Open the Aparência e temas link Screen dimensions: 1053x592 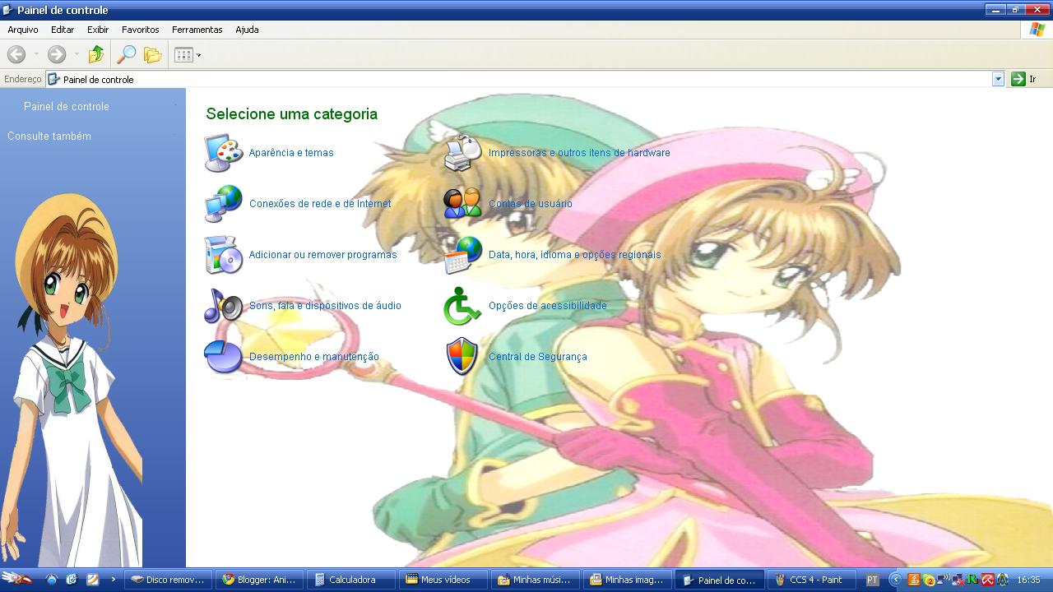point(291,153)
